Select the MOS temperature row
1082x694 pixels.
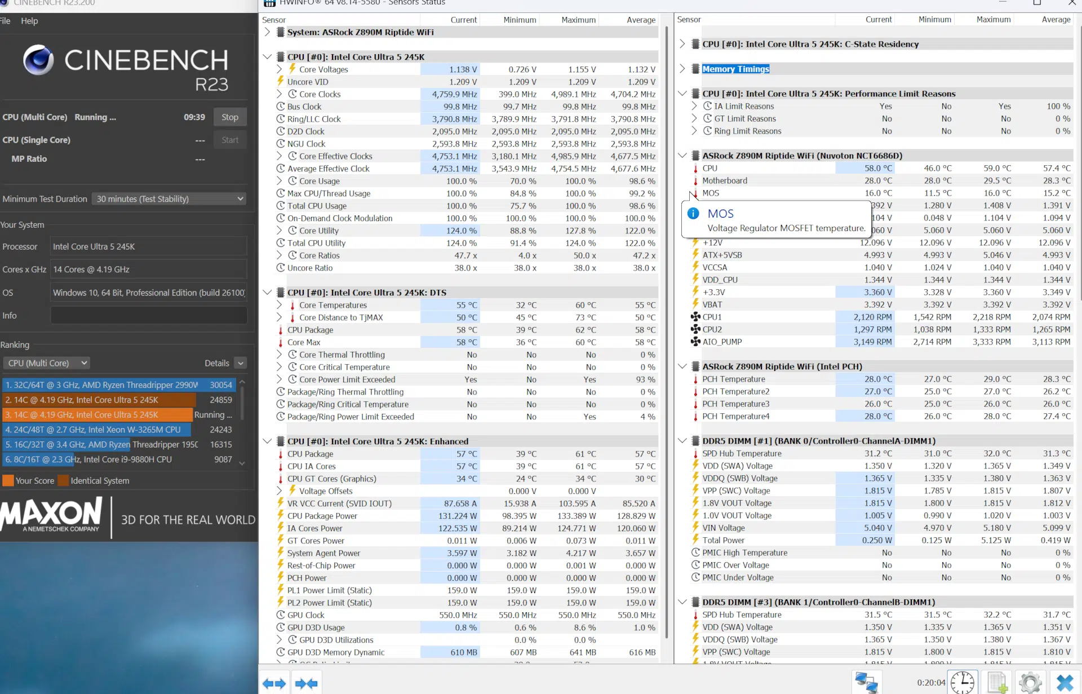point(882,193)
